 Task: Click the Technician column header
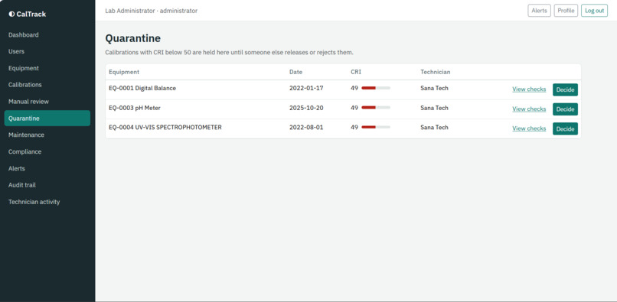436,72
